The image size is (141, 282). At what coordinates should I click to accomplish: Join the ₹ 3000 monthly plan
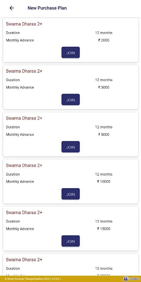tap(70, 99)
